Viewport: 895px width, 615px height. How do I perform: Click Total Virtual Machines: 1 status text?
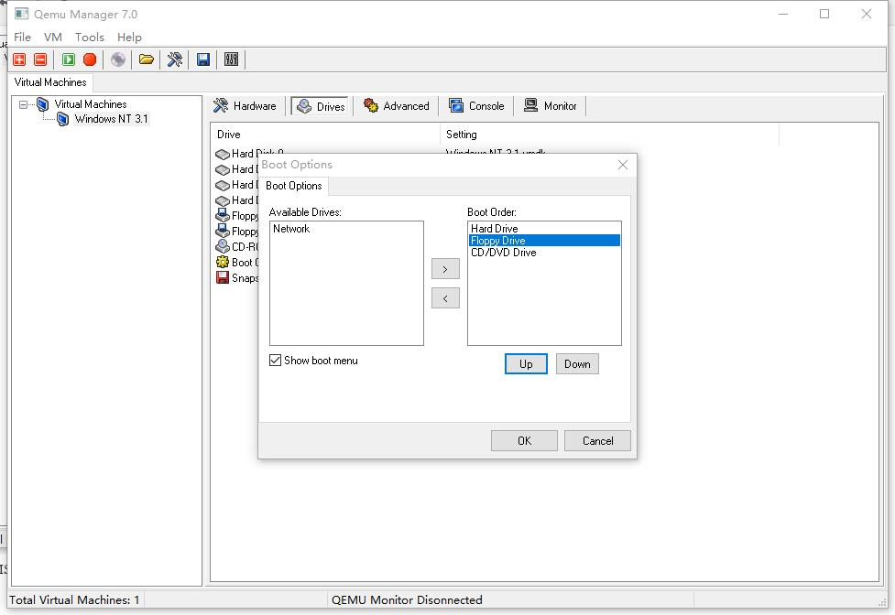tap(74, 599)
